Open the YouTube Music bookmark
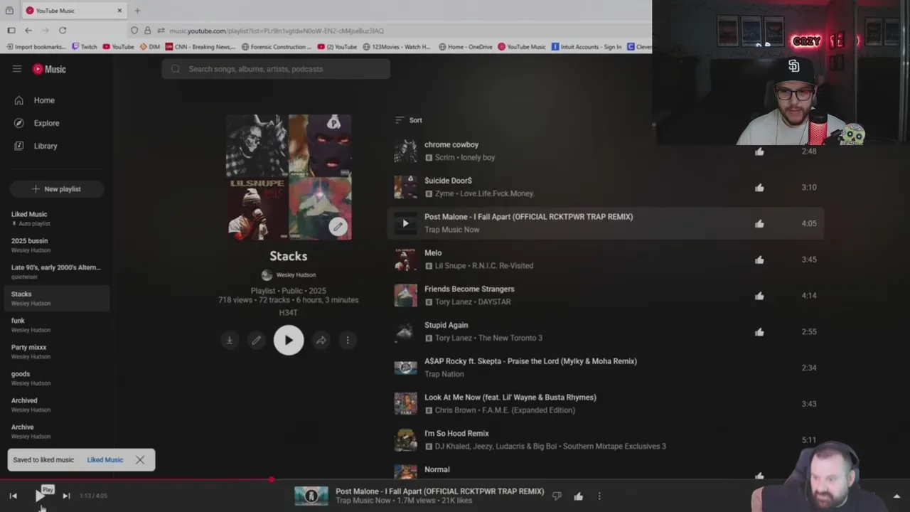910x512 pixels. [522, 47]
